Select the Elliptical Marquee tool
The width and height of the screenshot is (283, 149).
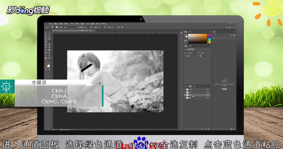[x=49, y=34]
